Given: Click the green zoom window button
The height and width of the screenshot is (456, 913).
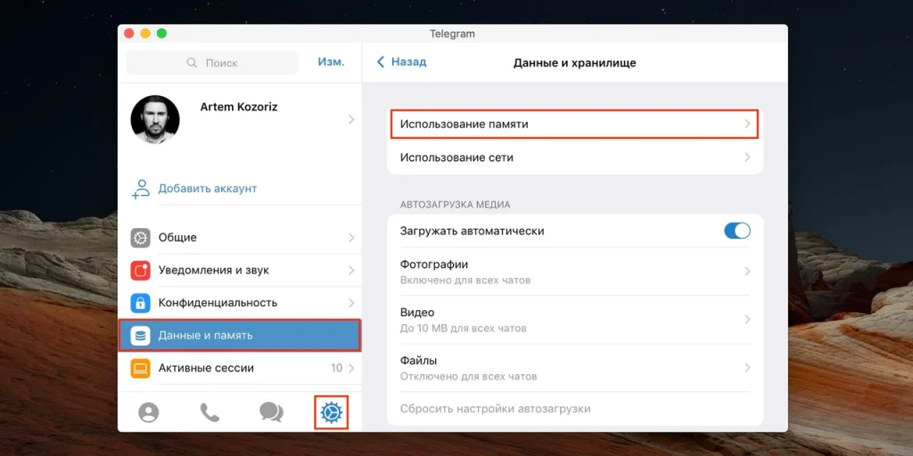Looking at the screenshot, I should pyautogui.click(x=162, y=34).
